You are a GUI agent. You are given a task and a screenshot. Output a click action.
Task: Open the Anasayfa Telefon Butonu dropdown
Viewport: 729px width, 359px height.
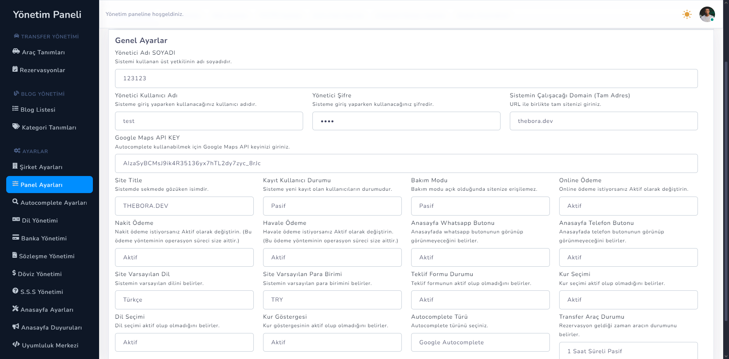tap(628, 257)
